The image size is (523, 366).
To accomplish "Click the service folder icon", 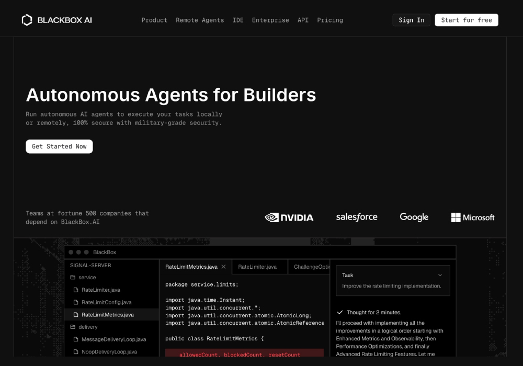I will 73,278.
